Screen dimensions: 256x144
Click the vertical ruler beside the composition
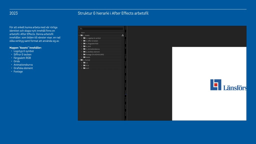(x=125, y=75)
